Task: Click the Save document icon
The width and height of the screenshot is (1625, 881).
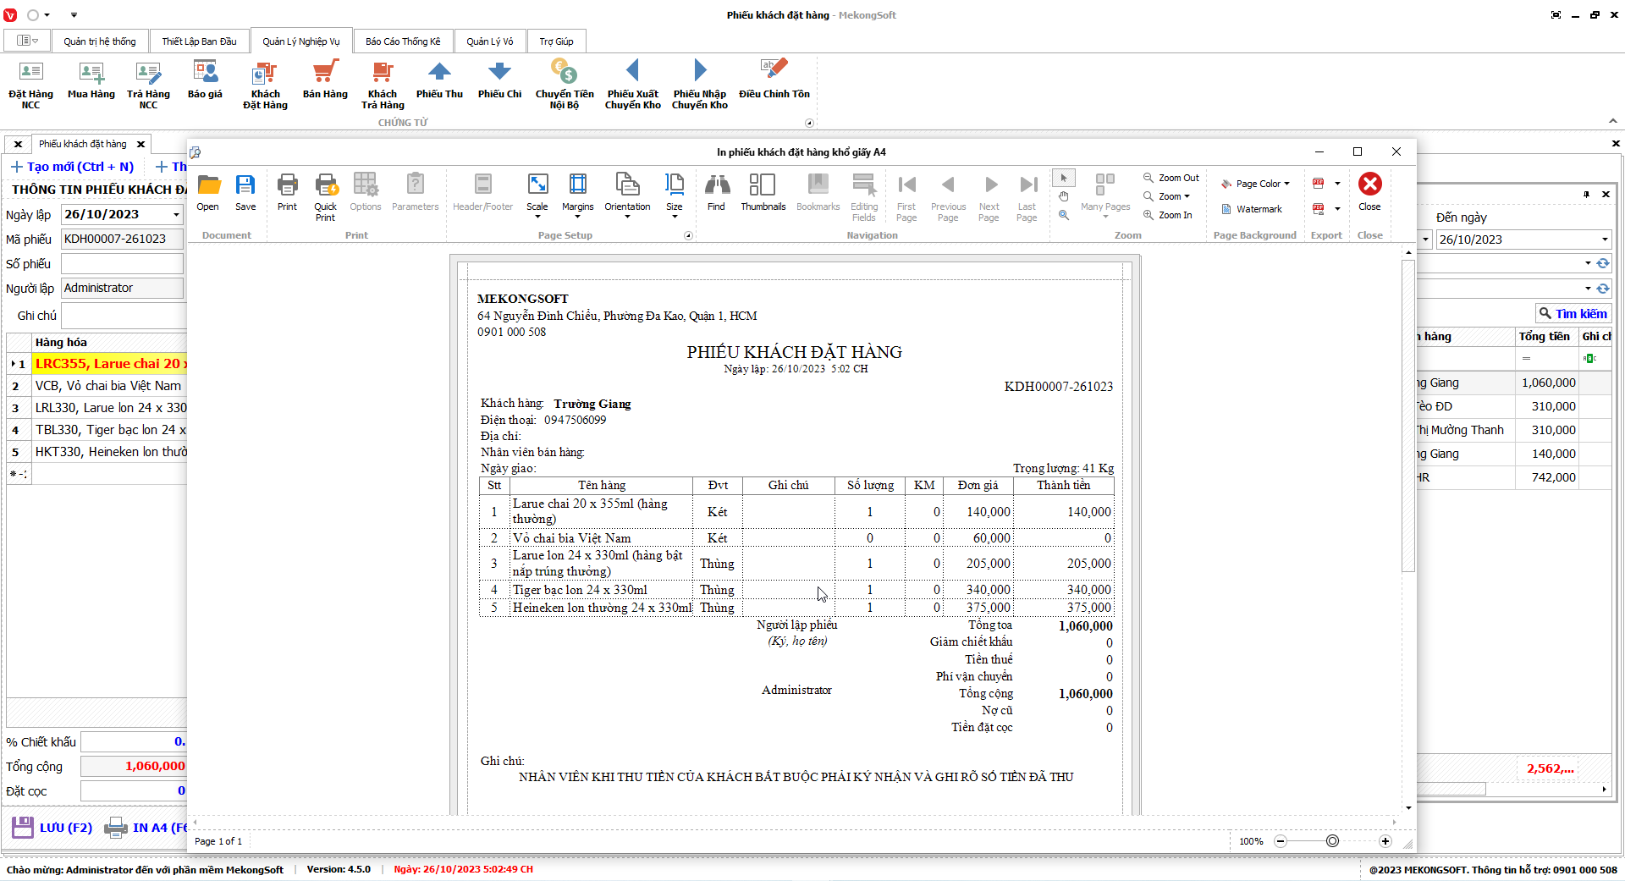Action: 245,193
